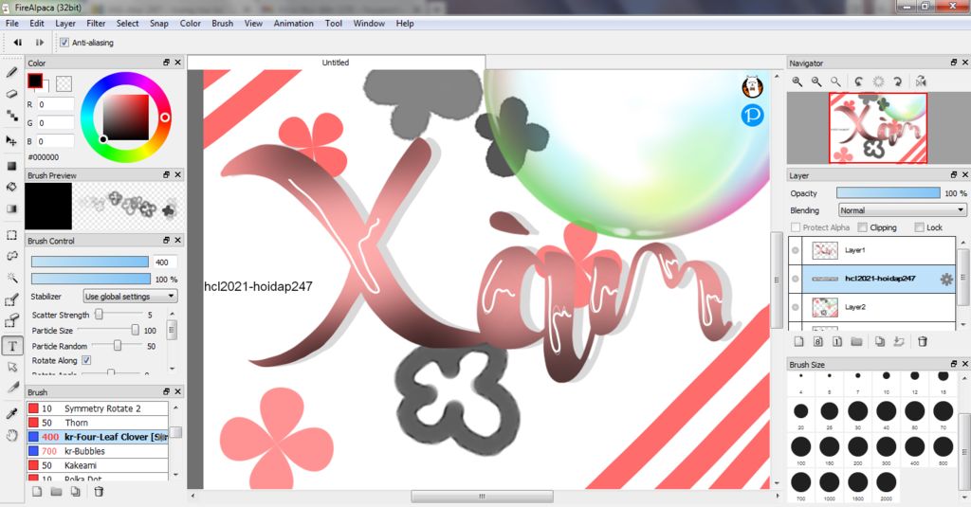Select the Hand tool

tap(11, 436)
